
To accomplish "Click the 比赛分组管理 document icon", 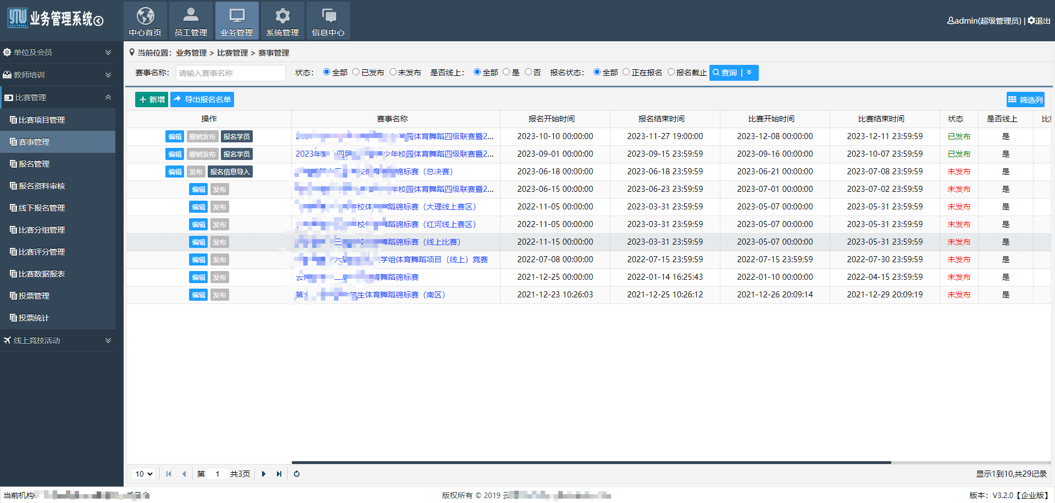I will (x=13, y=230).
